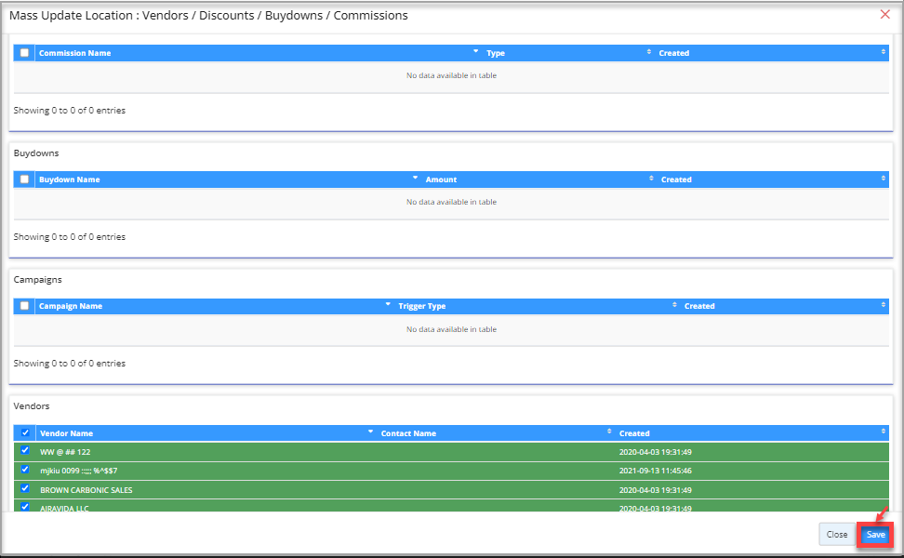
Task: Click 'No data available' in Commissions table
Action: click(x=451, y=75)
